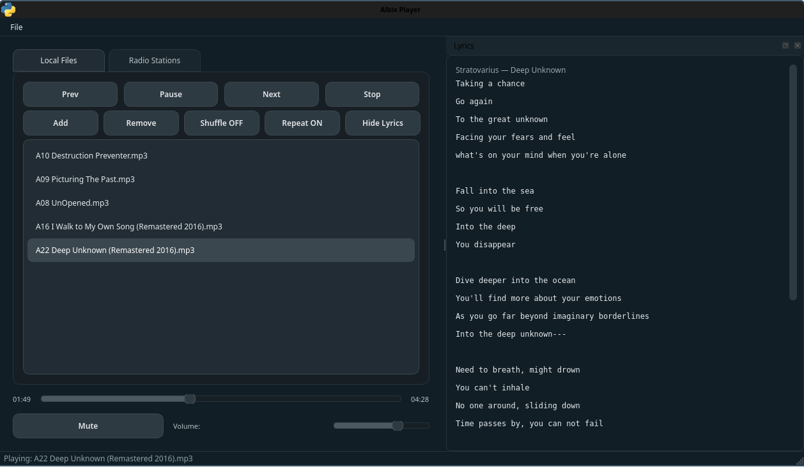Image resolution: width=804 pixels, height=469 pixels.
Task: Click the Python app icon in the title bar
Action: click(x=8, y=9)
